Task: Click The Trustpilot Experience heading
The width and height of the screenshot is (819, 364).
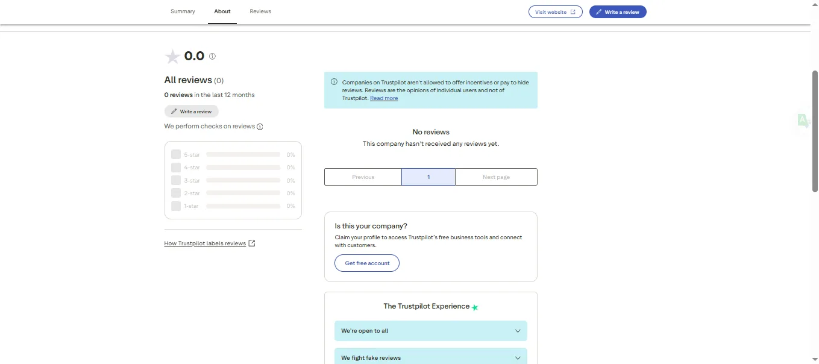Action: coord(426,306)
